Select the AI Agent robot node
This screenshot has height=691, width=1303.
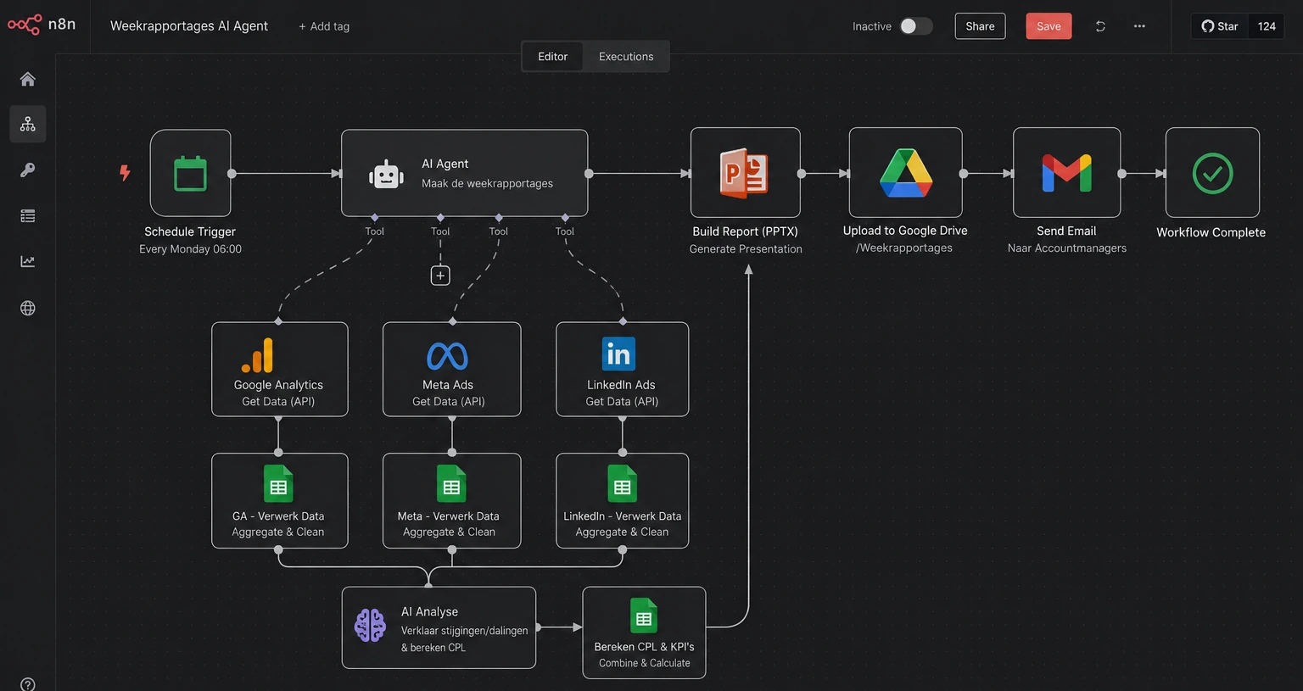464,173
